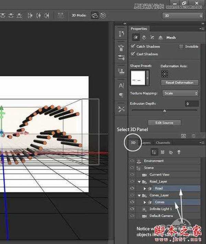Open the Deform properties icon
Image resolution: width=206 pixels, height=244 pixels.
point(144,37)
